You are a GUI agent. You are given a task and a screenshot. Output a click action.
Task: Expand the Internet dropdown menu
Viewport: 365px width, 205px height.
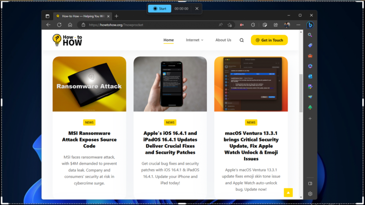click(x=194, y=40)
